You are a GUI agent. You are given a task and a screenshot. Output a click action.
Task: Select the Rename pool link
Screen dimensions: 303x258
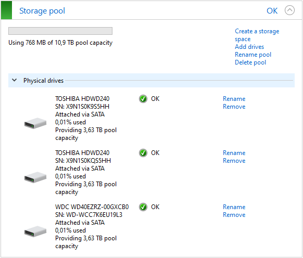(x=253, y=55)
